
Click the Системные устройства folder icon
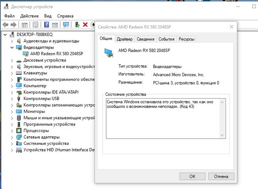tap(19, 143)
